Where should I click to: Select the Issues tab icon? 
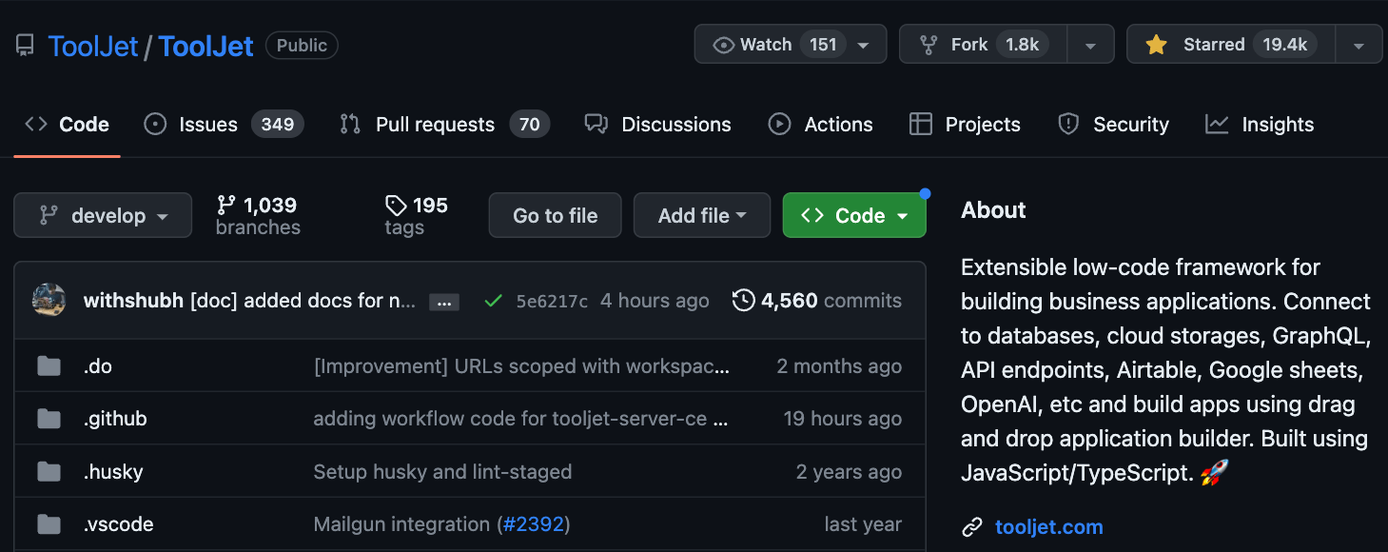(154, 124)
